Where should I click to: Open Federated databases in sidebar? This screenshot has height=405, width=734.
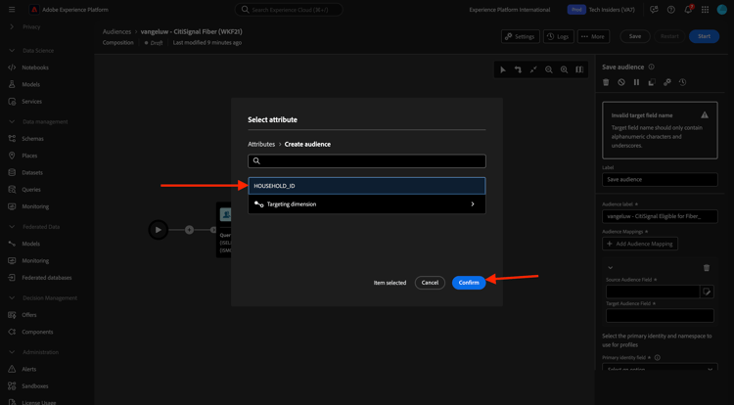46,277
